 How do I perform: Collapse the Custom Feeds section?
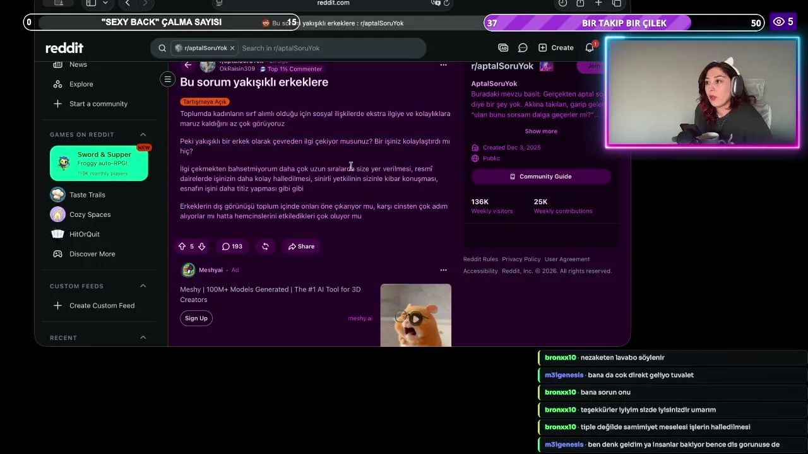coord(143,286)
